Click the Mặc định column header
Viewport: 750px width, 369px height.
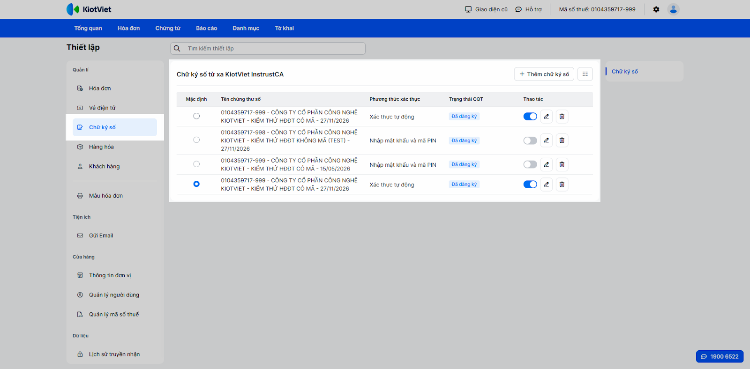pos(196,99)
